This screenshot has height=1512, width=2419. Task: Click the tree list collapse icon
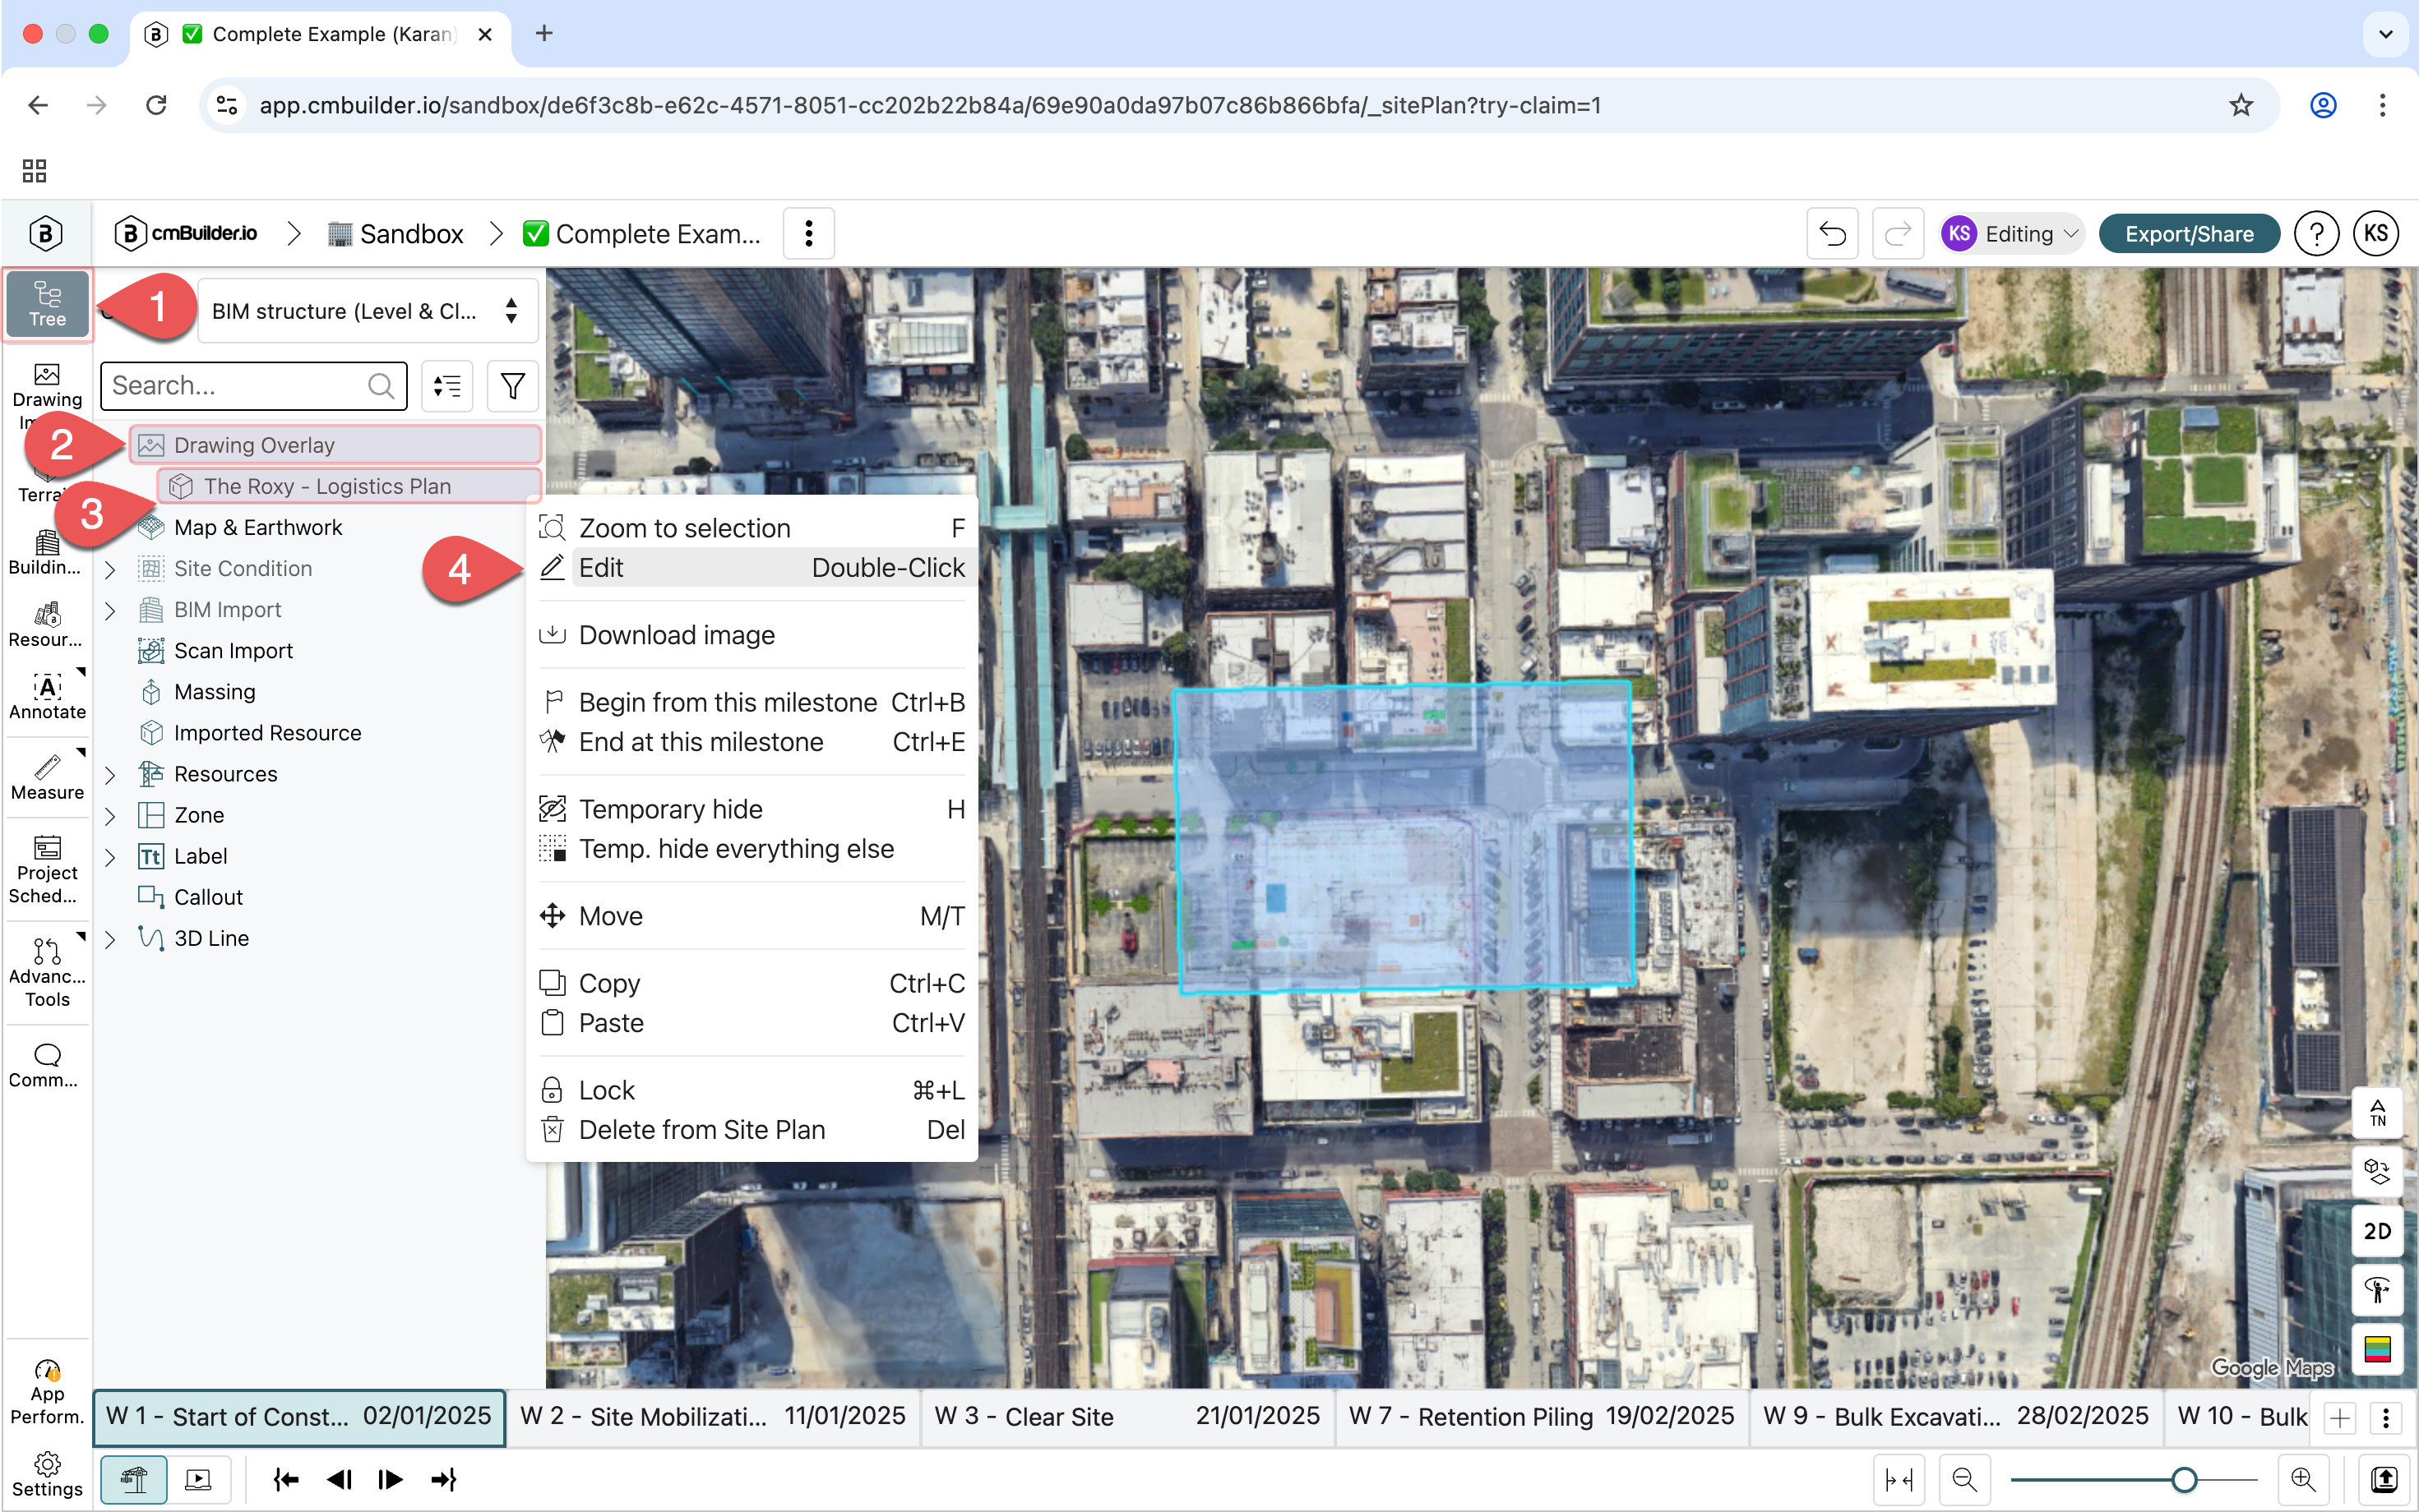point(447,386)
